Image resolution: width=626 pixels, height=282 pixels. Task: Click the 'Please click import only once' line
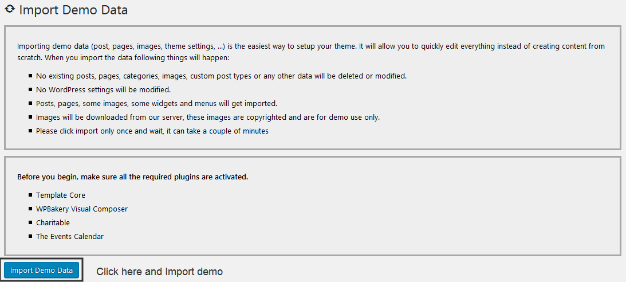152,131
